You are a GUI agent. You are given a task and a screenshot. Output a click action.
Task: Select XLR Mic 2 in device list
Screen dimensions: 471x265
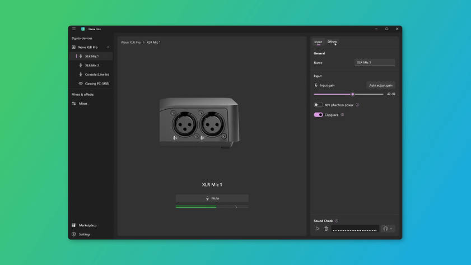(91, 65)
